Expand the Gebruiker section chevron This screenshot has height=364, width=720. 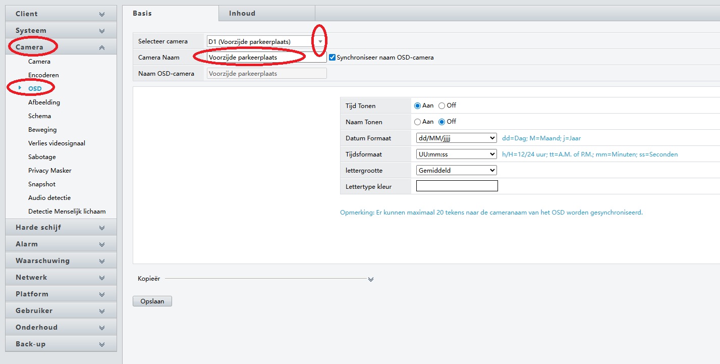tap(102, 311)
